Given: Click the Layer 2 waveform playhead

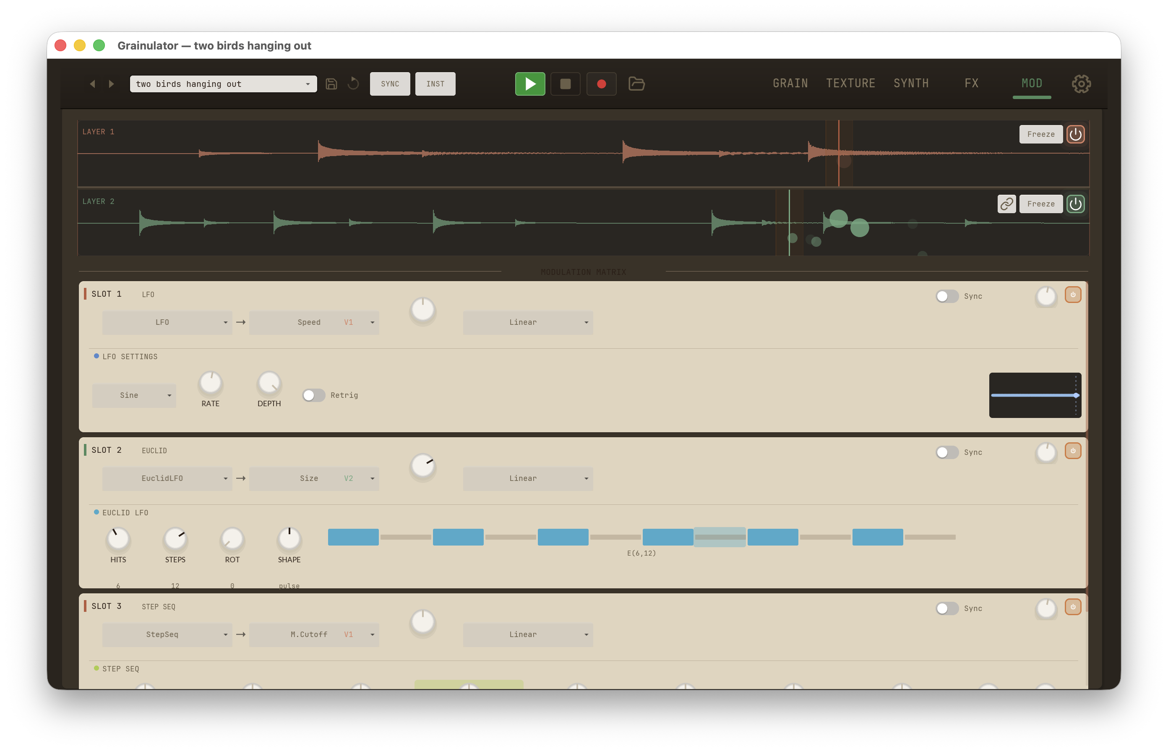Looking at the screenshot, I should [x=789, y=223].
